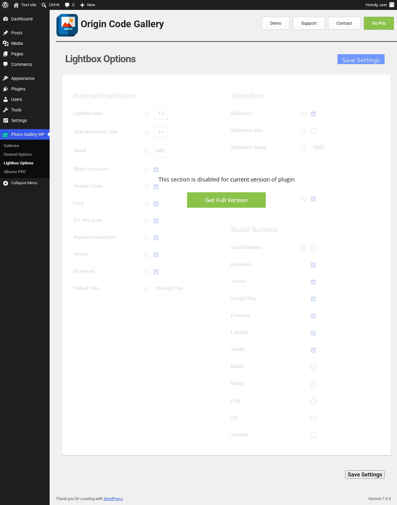Open the Photo Gallery WP menu
This screenshot has width=397, height=505.
coord(25,134)
